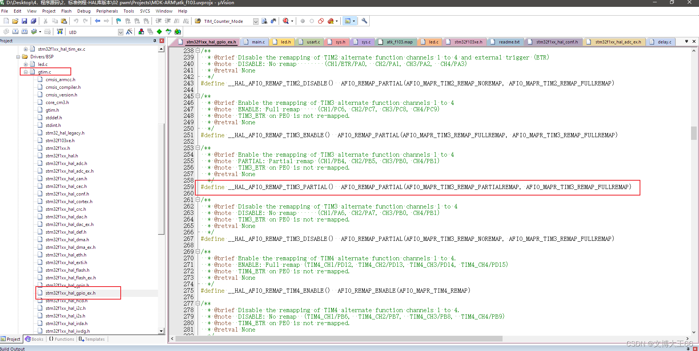This screenshot has height=351, width=699.
Task: Navigate backward with the blue left arrow
Action: point(97,21)
